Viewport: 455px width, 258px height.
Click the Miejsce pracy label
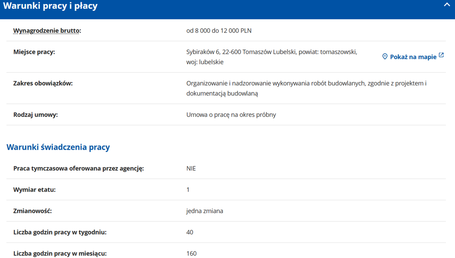34,52
